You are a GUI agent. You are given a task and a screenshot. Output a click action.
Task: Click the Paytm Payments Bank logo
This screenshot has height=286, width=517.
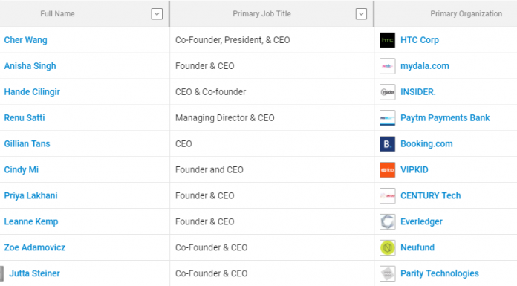(388, 118)
